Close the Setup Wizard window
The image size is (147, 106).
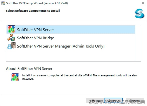[143, 3]
